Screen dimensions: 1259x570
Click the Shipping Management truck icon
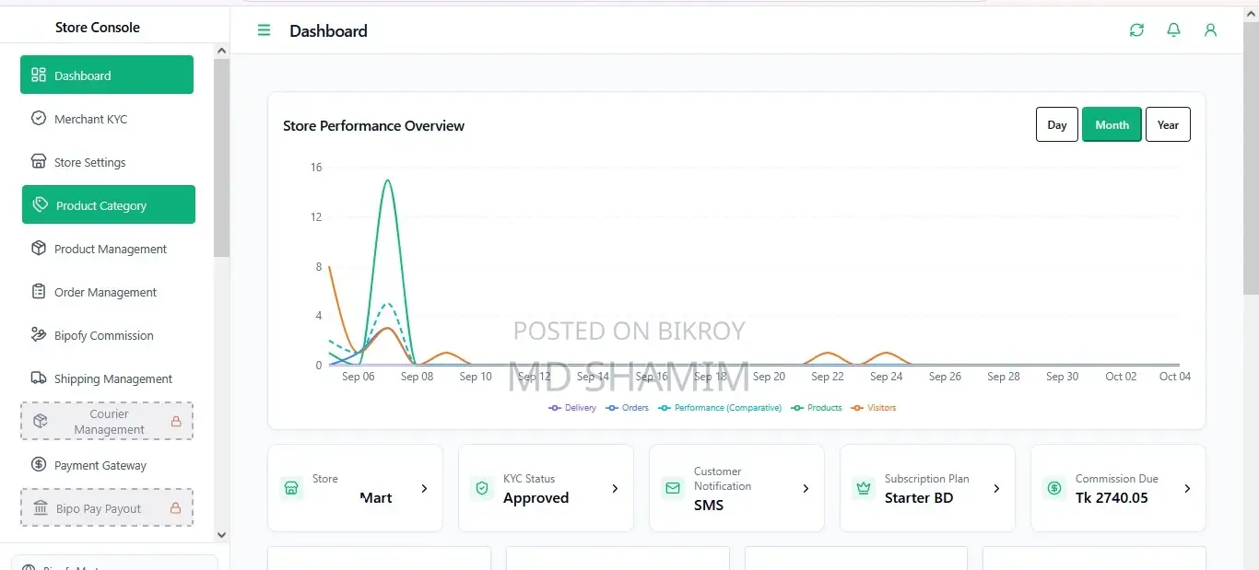39,378
